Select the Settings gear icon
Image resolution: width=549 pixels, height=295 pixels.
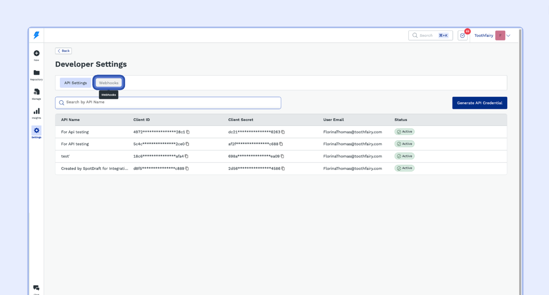click(x=37, y=131)
